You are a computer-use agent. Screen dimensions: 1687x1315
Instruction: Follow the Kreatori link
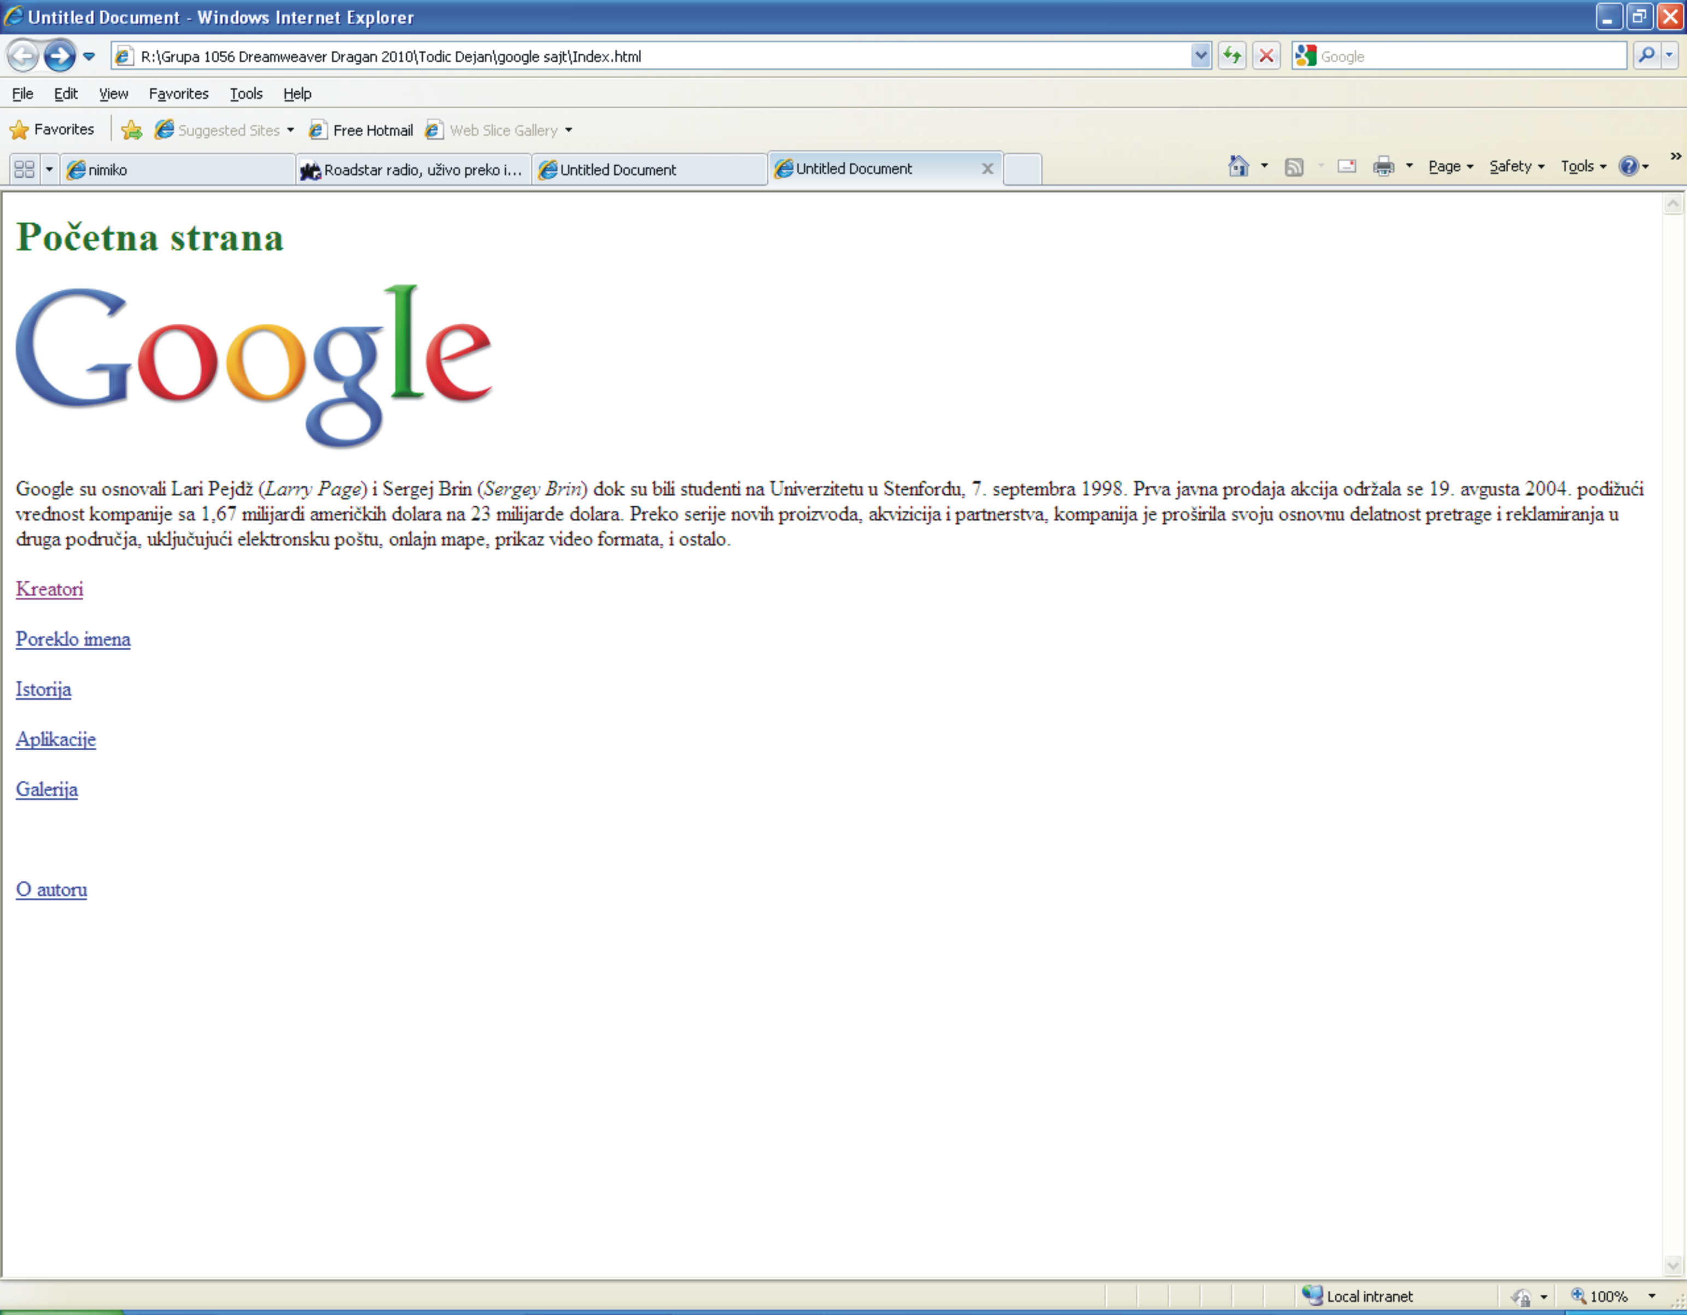coord(49,589)
